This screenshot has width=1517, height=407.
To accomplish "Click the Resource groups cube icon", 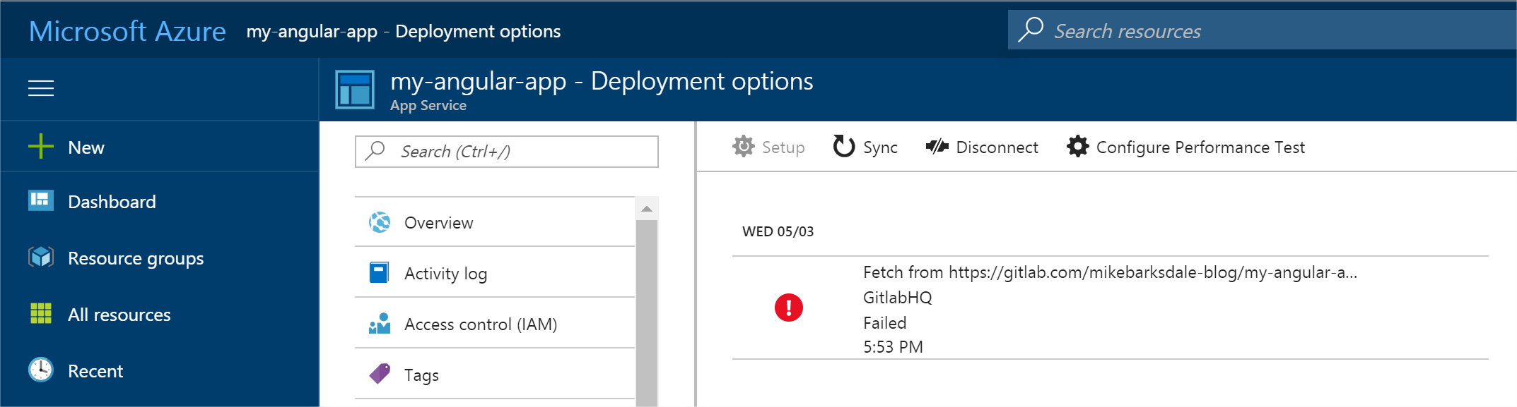I will click(x=41, y=257).
